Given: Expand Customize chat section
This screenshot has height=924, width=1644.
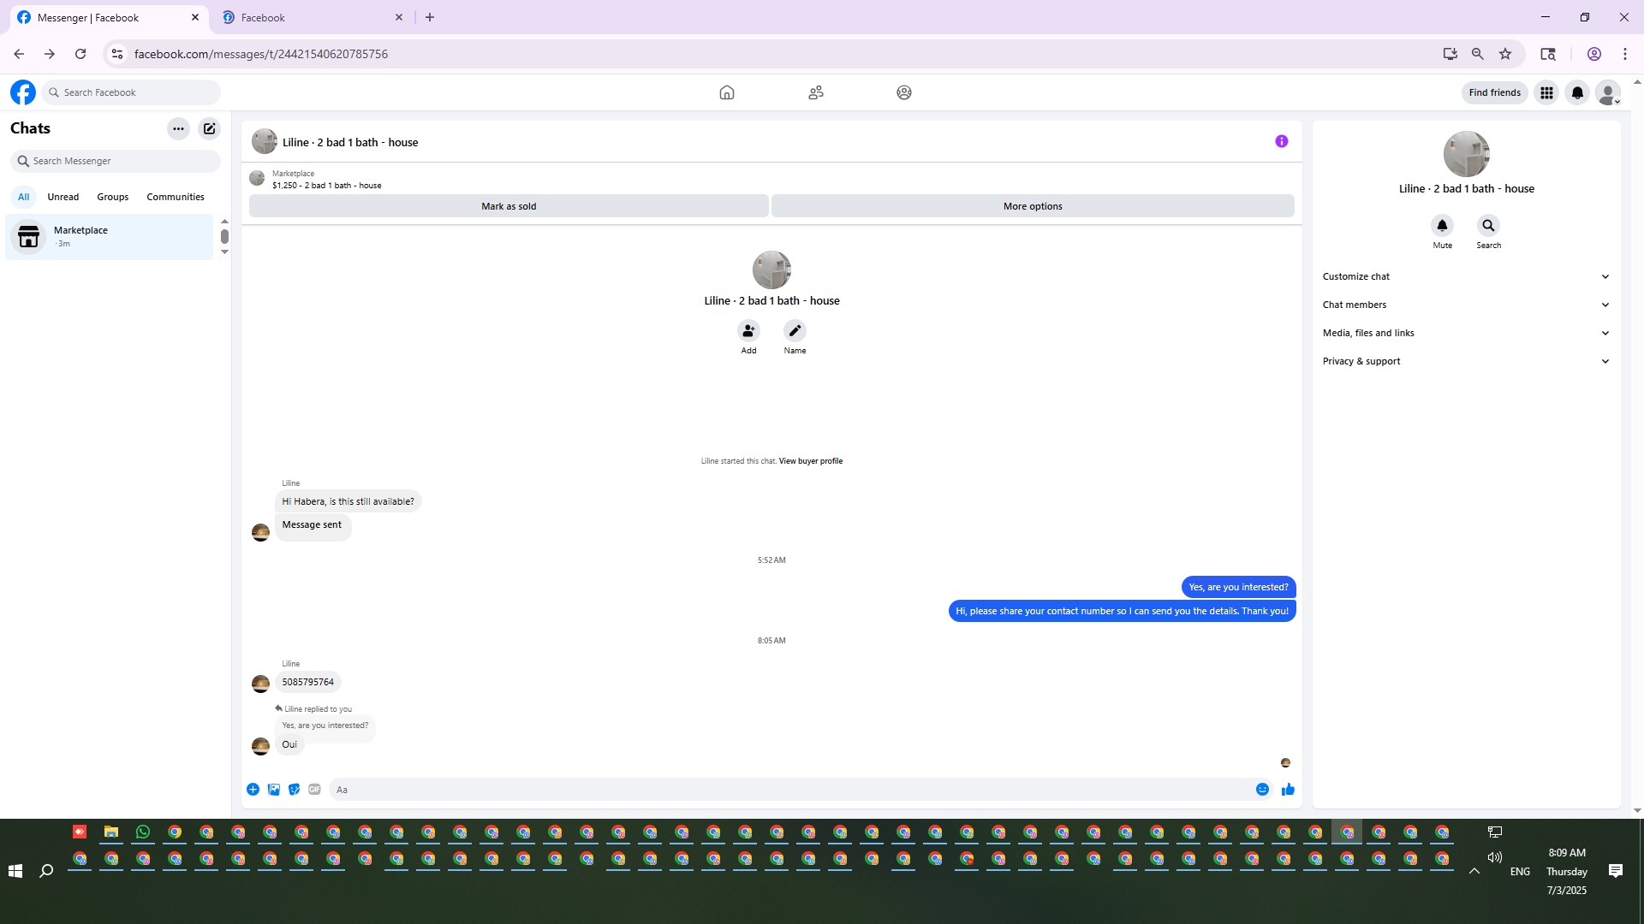Looking at the screenshot, I should pyautogui.click(x=1465, y=276).
